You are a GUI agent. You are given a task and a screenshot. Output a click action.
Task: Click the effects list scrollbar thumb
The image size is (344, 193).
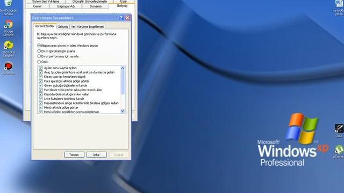[x=123, y=82]
